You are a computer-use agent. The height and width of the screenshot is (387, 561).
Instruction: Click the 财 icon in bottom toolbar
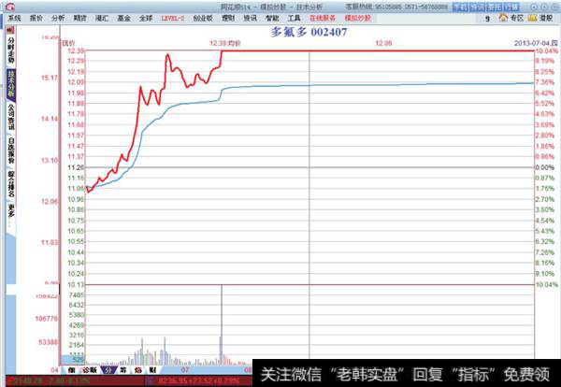click(152, 370)
